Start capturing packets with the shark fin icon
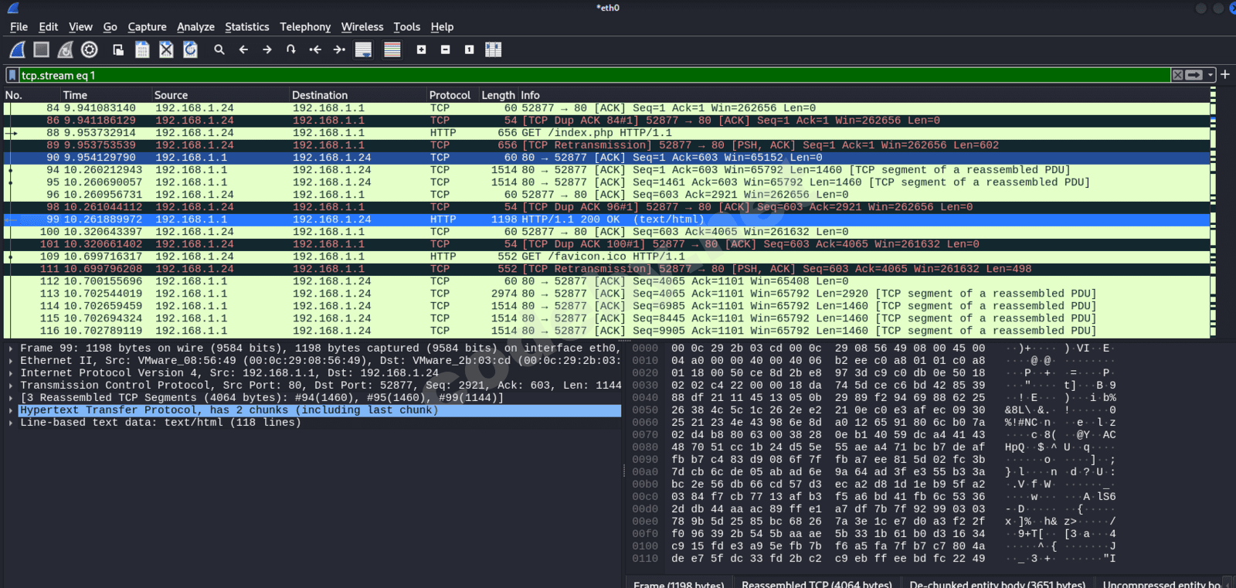 tap(17, 49)
